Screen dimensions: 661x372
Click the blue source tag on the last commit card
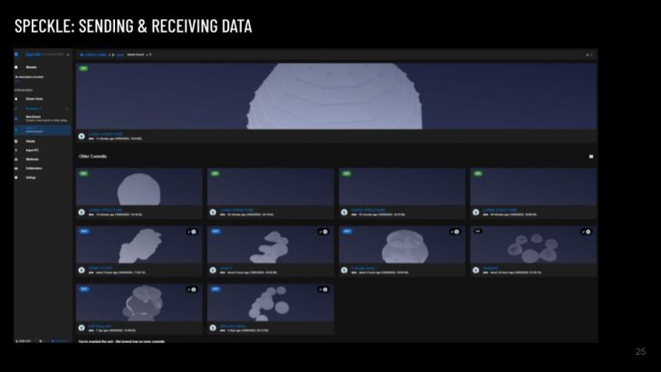216,289
